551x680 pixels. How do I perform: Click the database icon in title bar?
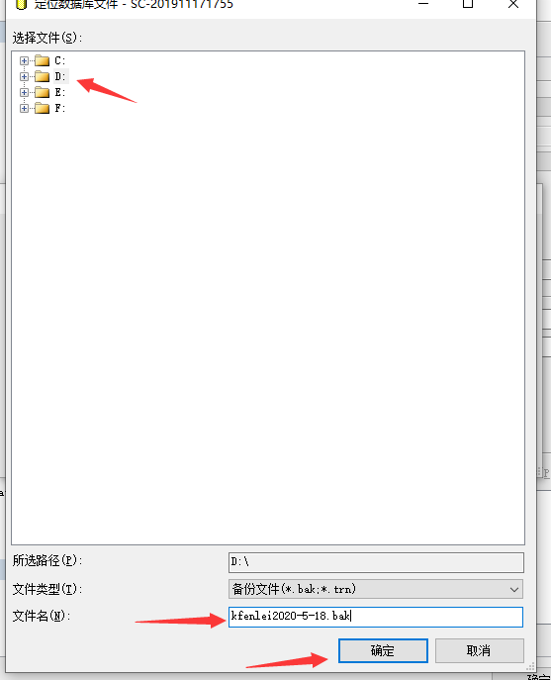click(x=21, y=4)
